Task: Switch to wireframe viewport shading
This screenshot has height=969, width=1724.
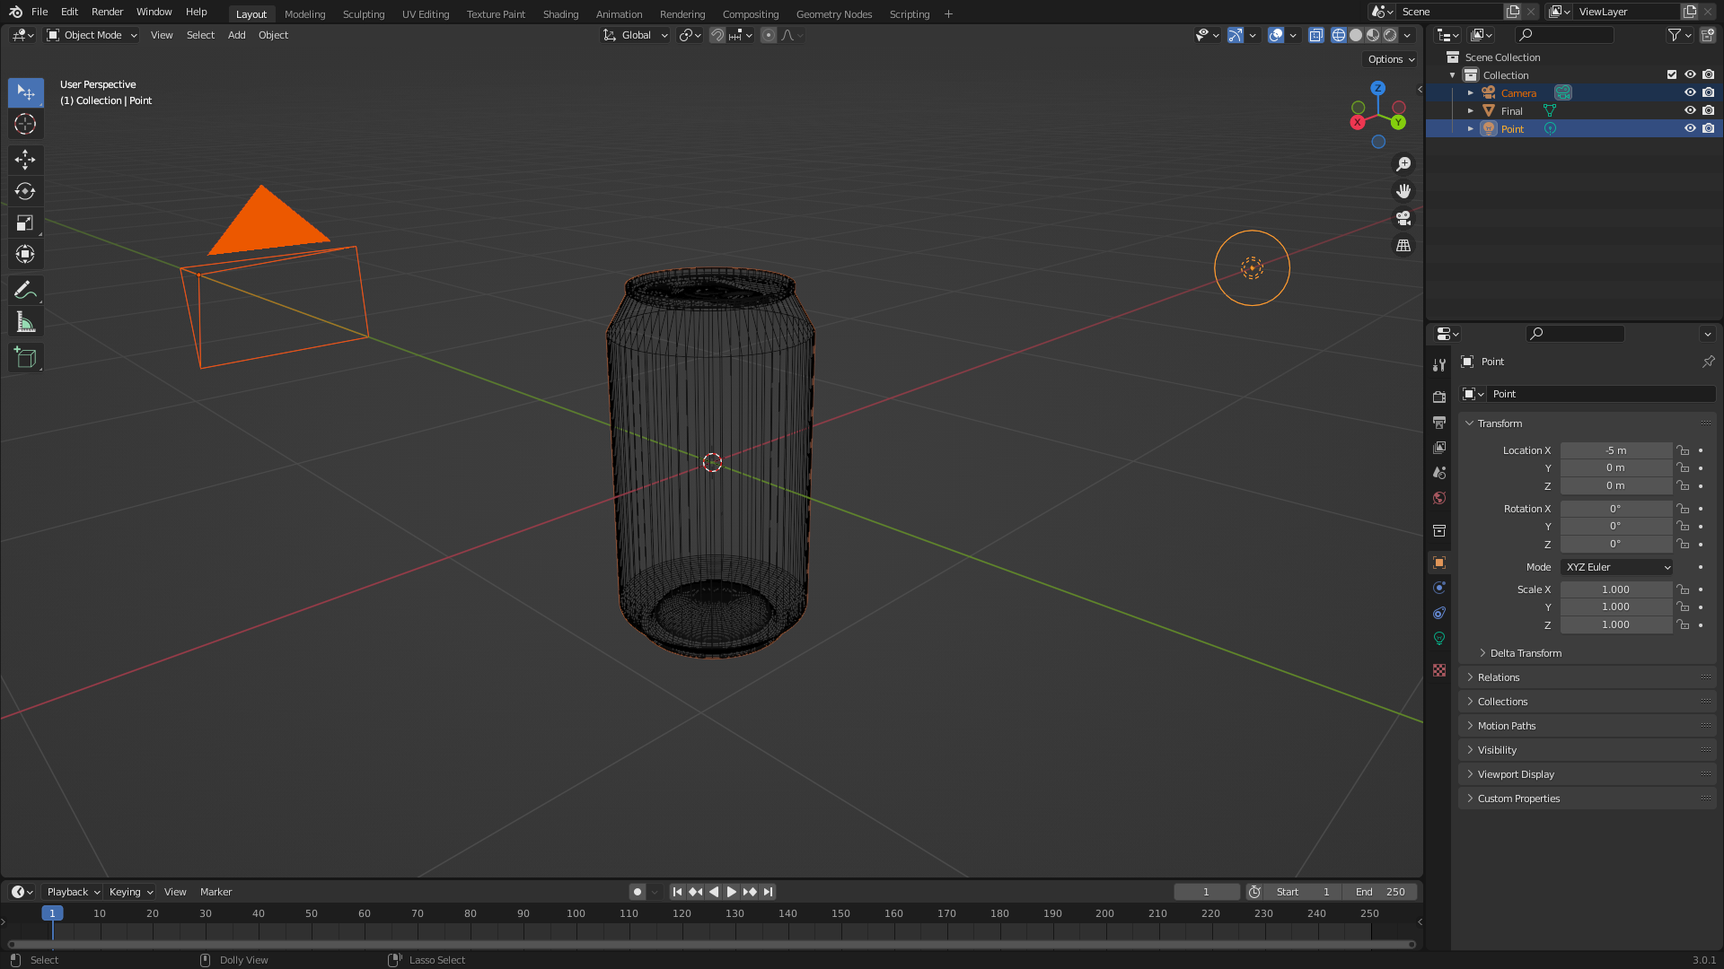Action: (1339, 35)
